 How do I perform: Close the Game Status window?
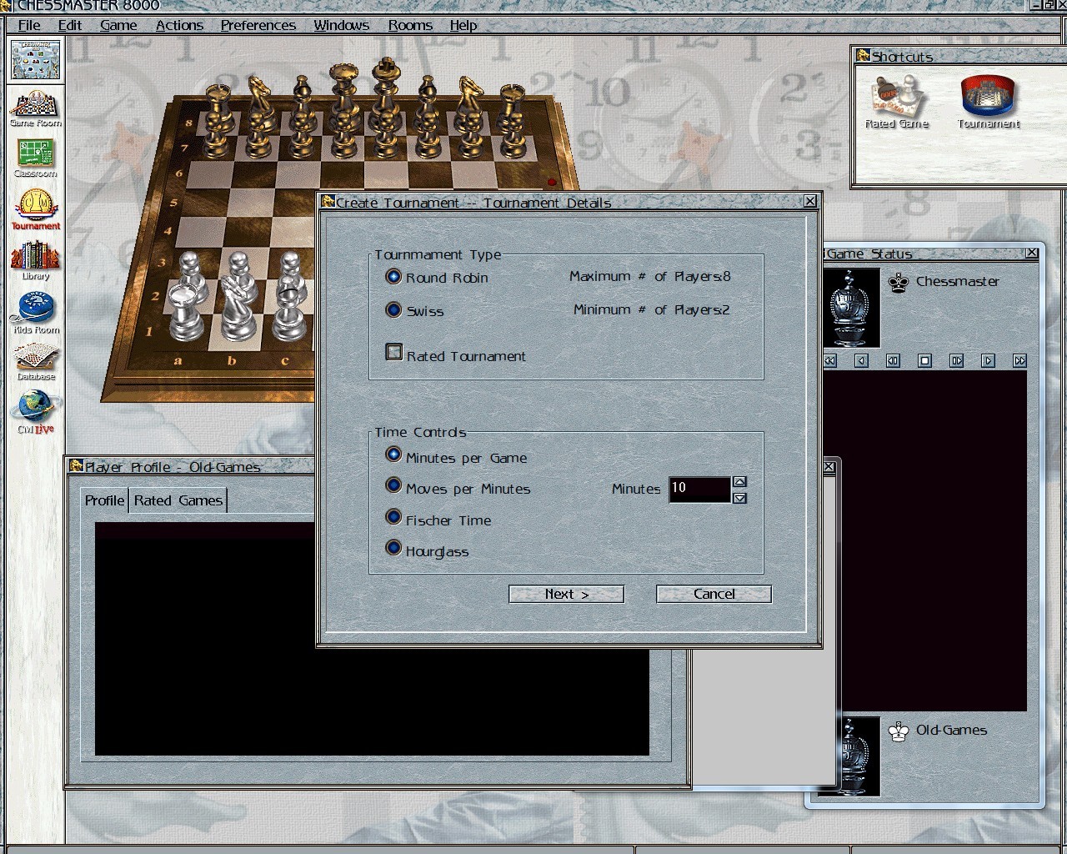tap(1032, 253)
